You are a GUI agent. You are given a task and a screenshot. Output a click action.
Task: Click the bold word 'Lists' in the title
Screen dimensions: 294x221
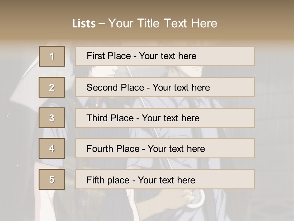(x=84, y=23)
